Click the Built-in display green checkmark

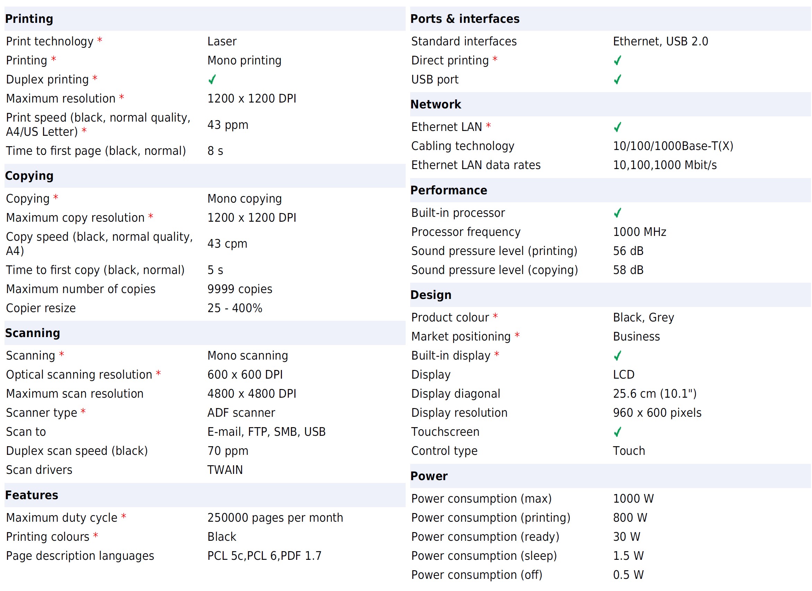617,355
